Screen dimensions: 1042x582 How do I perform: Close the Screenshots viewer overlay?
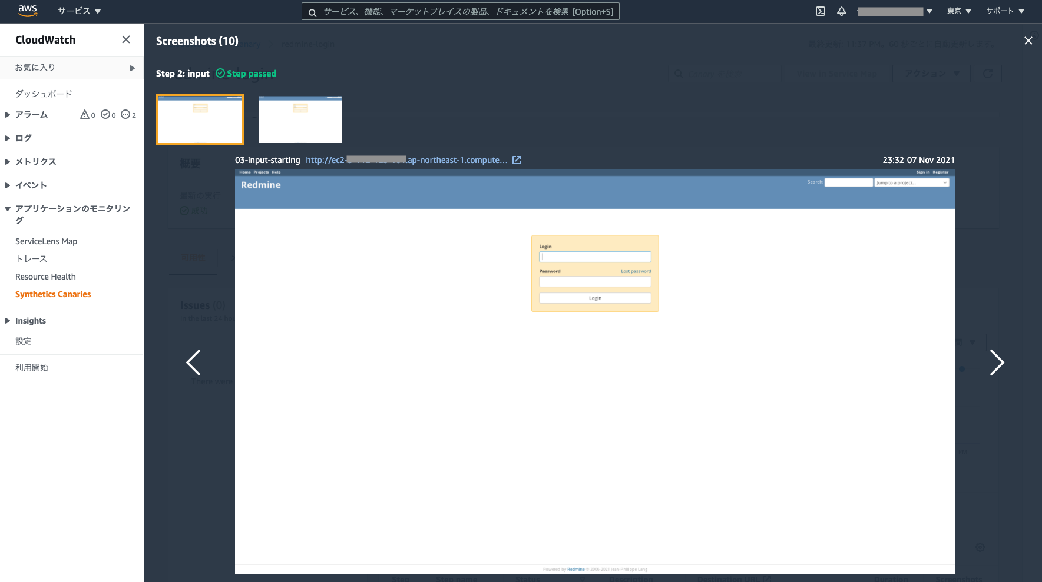(1028, 41)
